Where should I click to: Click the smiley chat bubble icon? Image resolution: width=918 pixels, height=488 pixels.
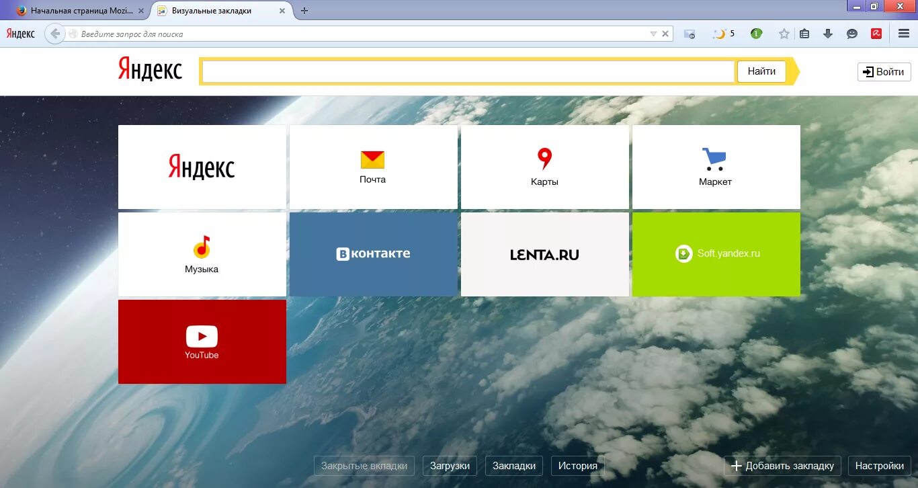[852, 34]
